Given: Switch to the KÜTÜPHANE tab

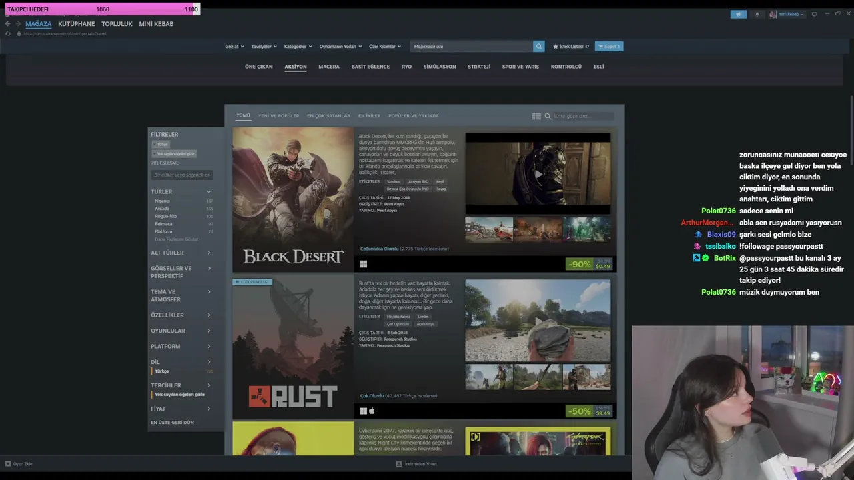Looking at the screenshot, I should click(x=77, y=24).
